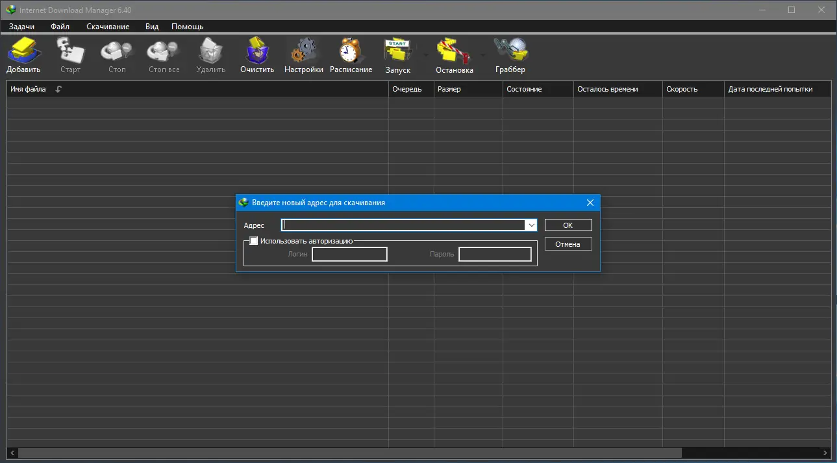Open the Адрес combo box dropdown arrow
The width and height of the screenshot is (837, 463).
click(531, 225)
